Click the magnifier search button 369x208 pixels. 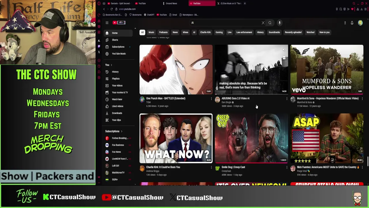pos(270,23)
